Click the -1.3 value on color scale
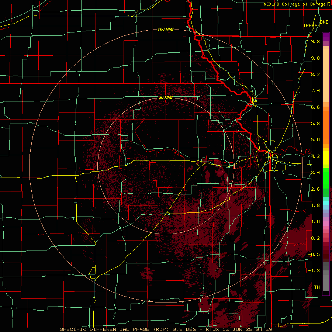 tap(314, 271)
